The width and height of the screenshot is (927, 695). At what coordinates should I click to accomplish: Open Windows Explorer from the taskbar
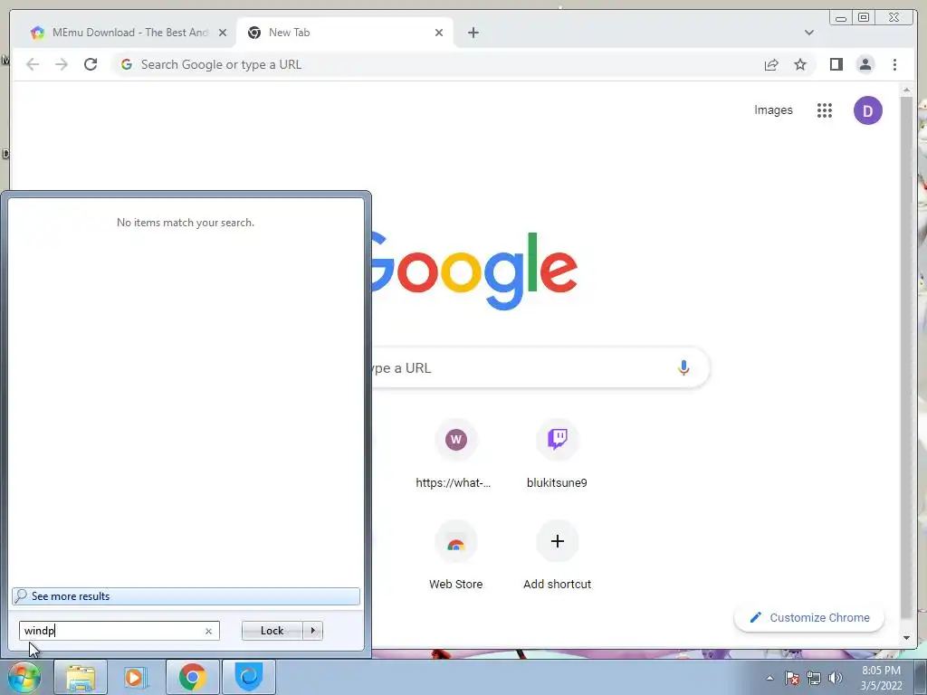click(81, 677)
